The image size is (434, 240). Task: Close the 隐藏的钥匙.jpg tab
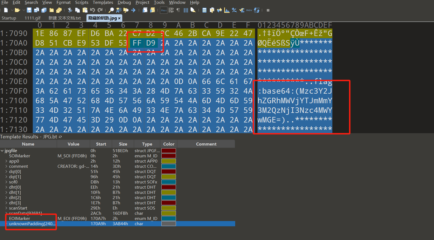tap(119, 18)
